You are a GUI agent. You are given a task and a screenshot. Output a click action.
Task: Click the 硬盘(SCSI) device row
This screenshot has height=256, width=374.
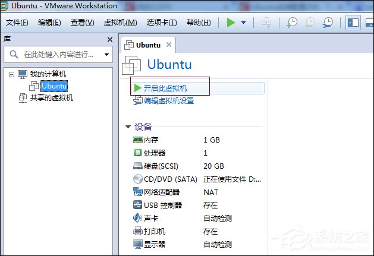[197, 166]
